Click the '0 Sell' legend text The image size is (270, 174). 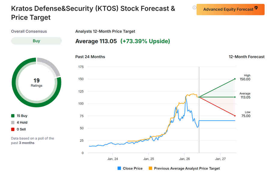click(21, 129)
